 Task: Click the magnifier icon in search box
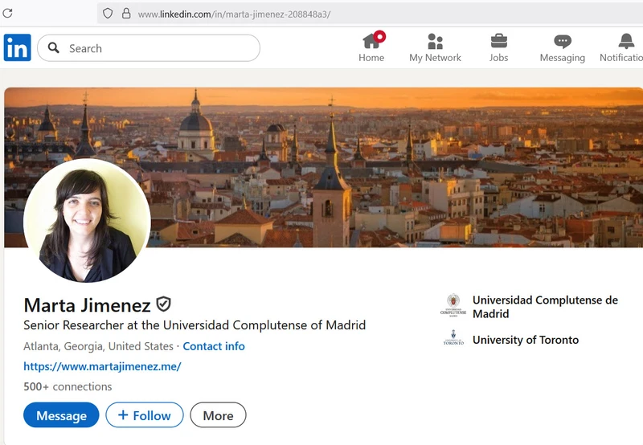54,48
